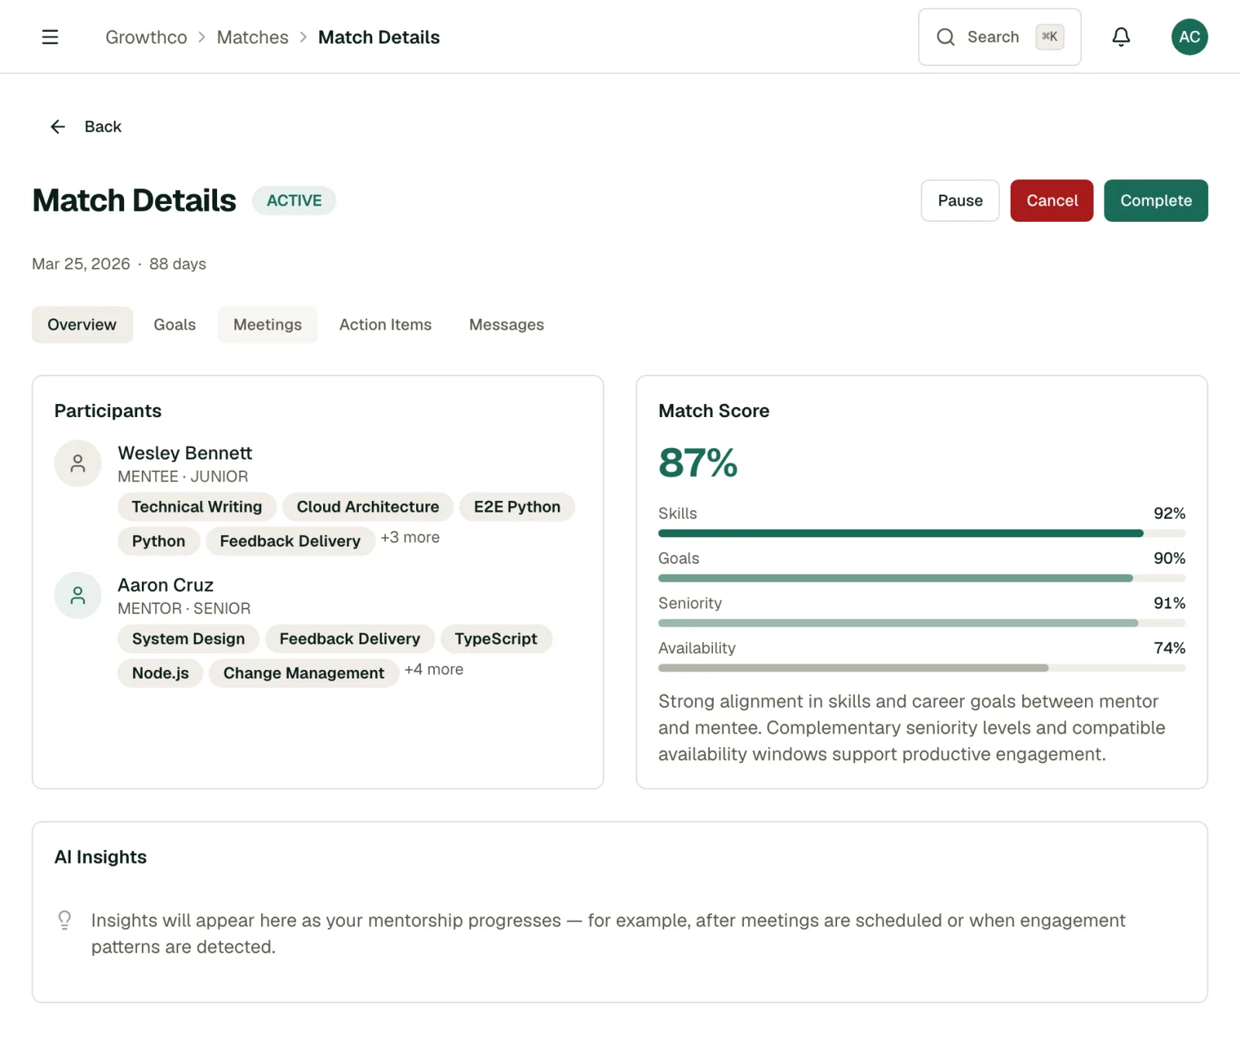The height and width of the screenshot is (1056, 1240).
Task: Click the AI Insights heading
Action: coord(100,857)
